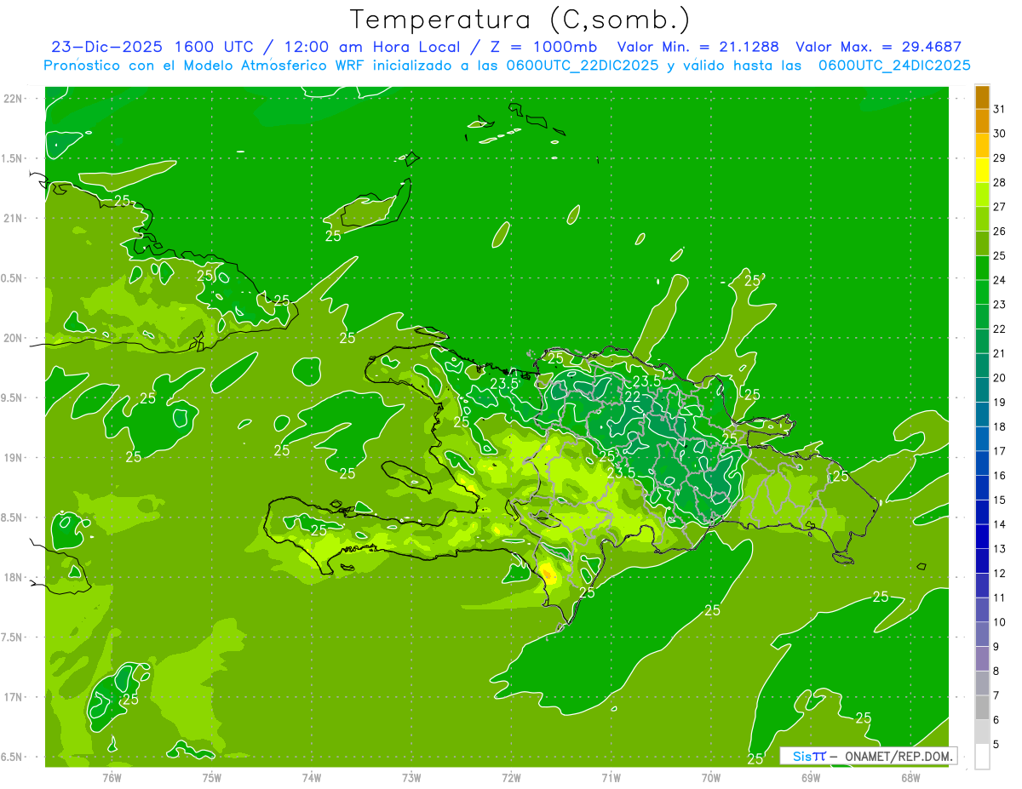The width and height of the screenshot is (1022, 789).
Task: Click the green legend swatch between 24 and 25
Action: (982, 268)
